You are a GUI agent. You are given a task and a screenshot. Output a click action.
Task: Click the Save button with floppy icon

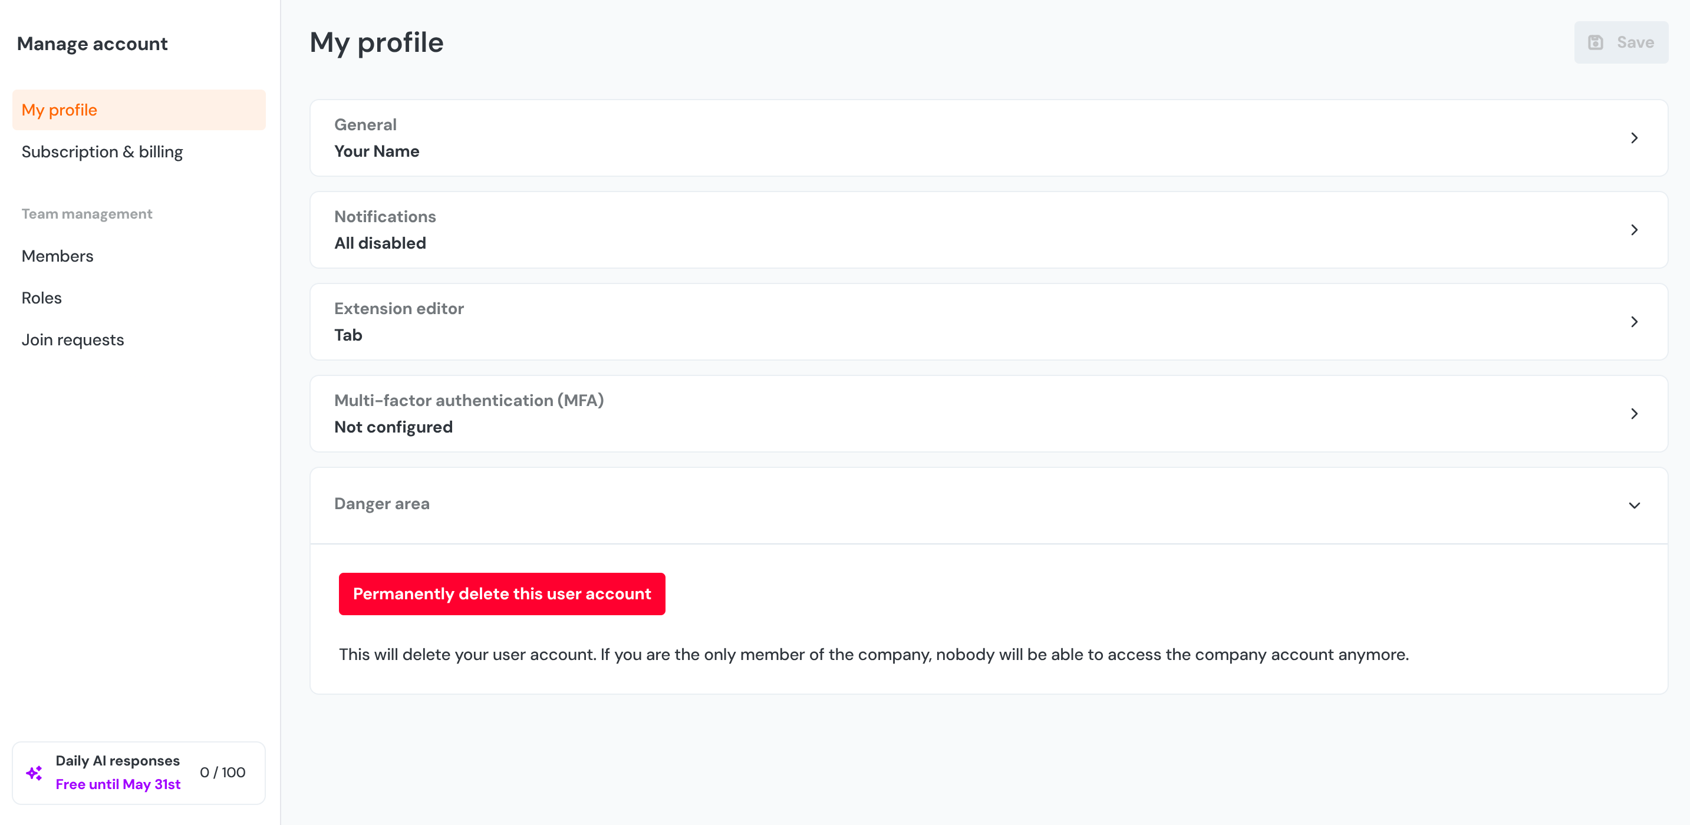point(1620,42)
